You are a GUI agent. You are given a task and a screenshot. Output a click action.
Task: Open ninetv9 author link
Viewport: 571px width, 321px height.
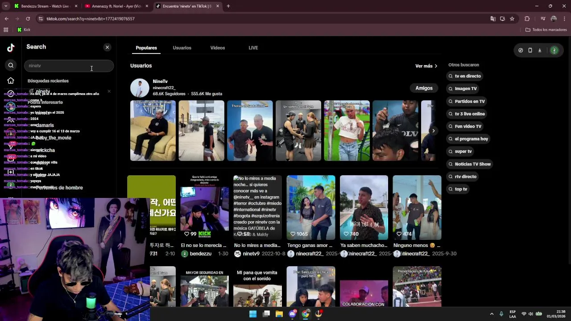point(247,254)
